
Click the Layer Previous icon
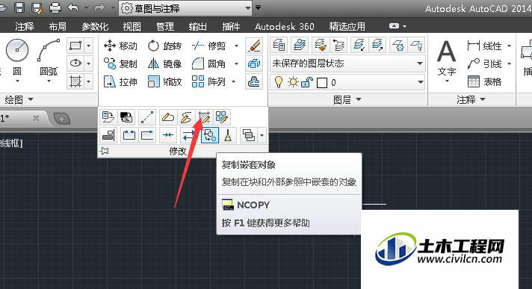[338, 45]
